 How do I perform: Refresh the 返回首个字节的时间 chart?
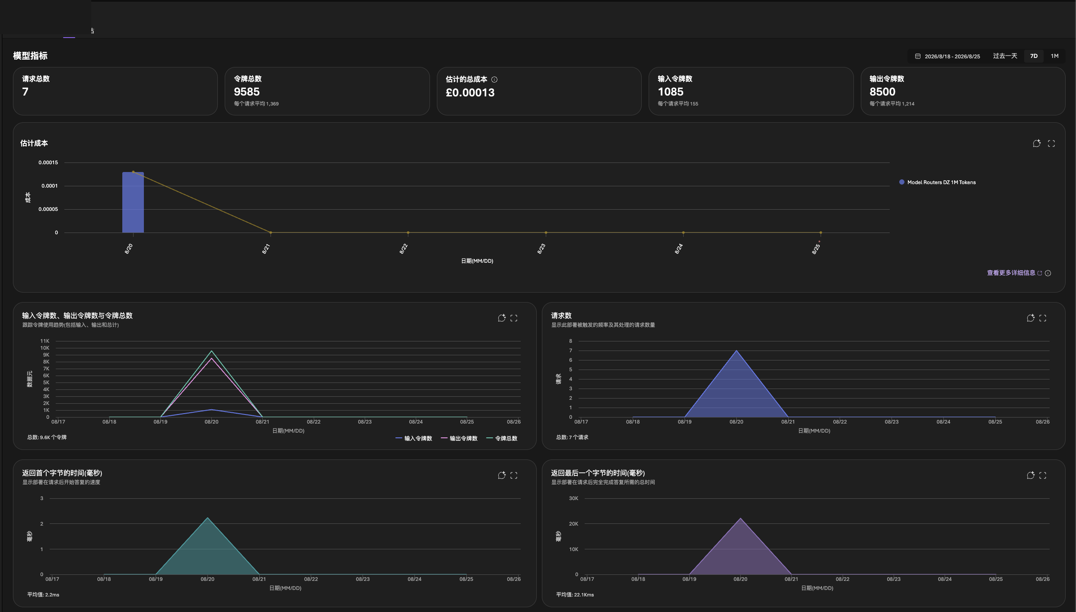click(x=502, y=475)
